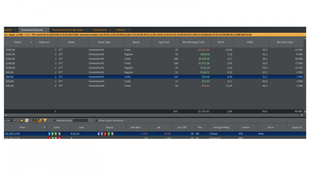This screenshot has height=176, width=313.
Task: Click the orange bar chart icon
Action: [x=40, y=121]
